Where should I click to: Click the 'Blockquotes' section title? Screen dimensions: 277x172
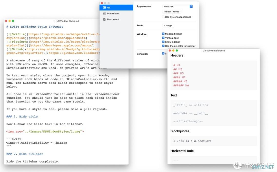180,131
